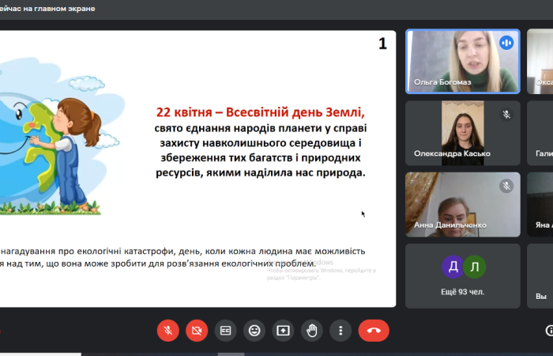Select Ольга Богомаз's video tile
The image size is (553, 356).
coord(462,62)
